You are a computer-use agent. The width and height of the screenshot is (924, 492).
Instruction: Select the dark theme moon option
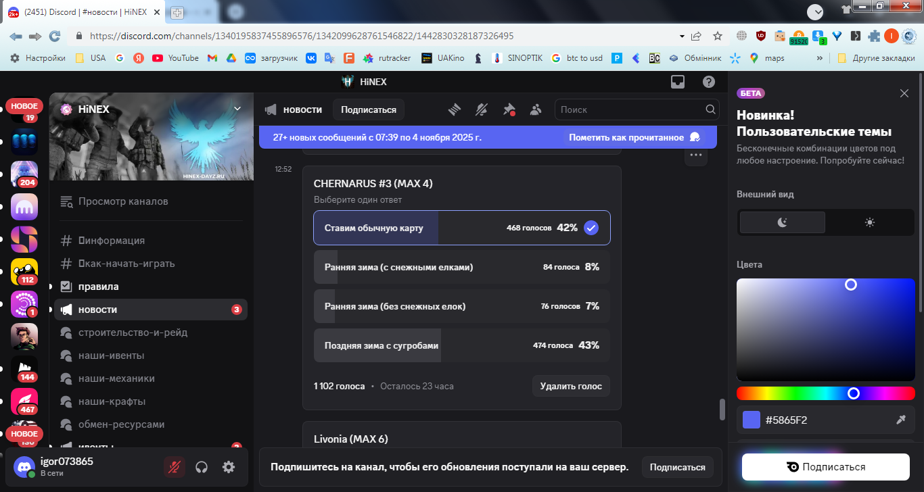[x=783, y=222]
